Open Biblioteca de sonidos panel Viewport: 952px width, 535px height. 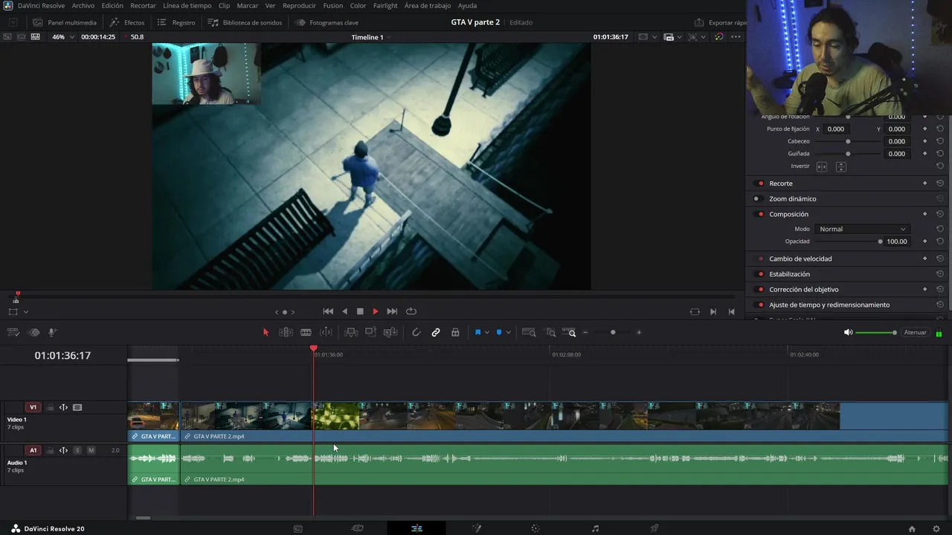(x=245, y=22)
